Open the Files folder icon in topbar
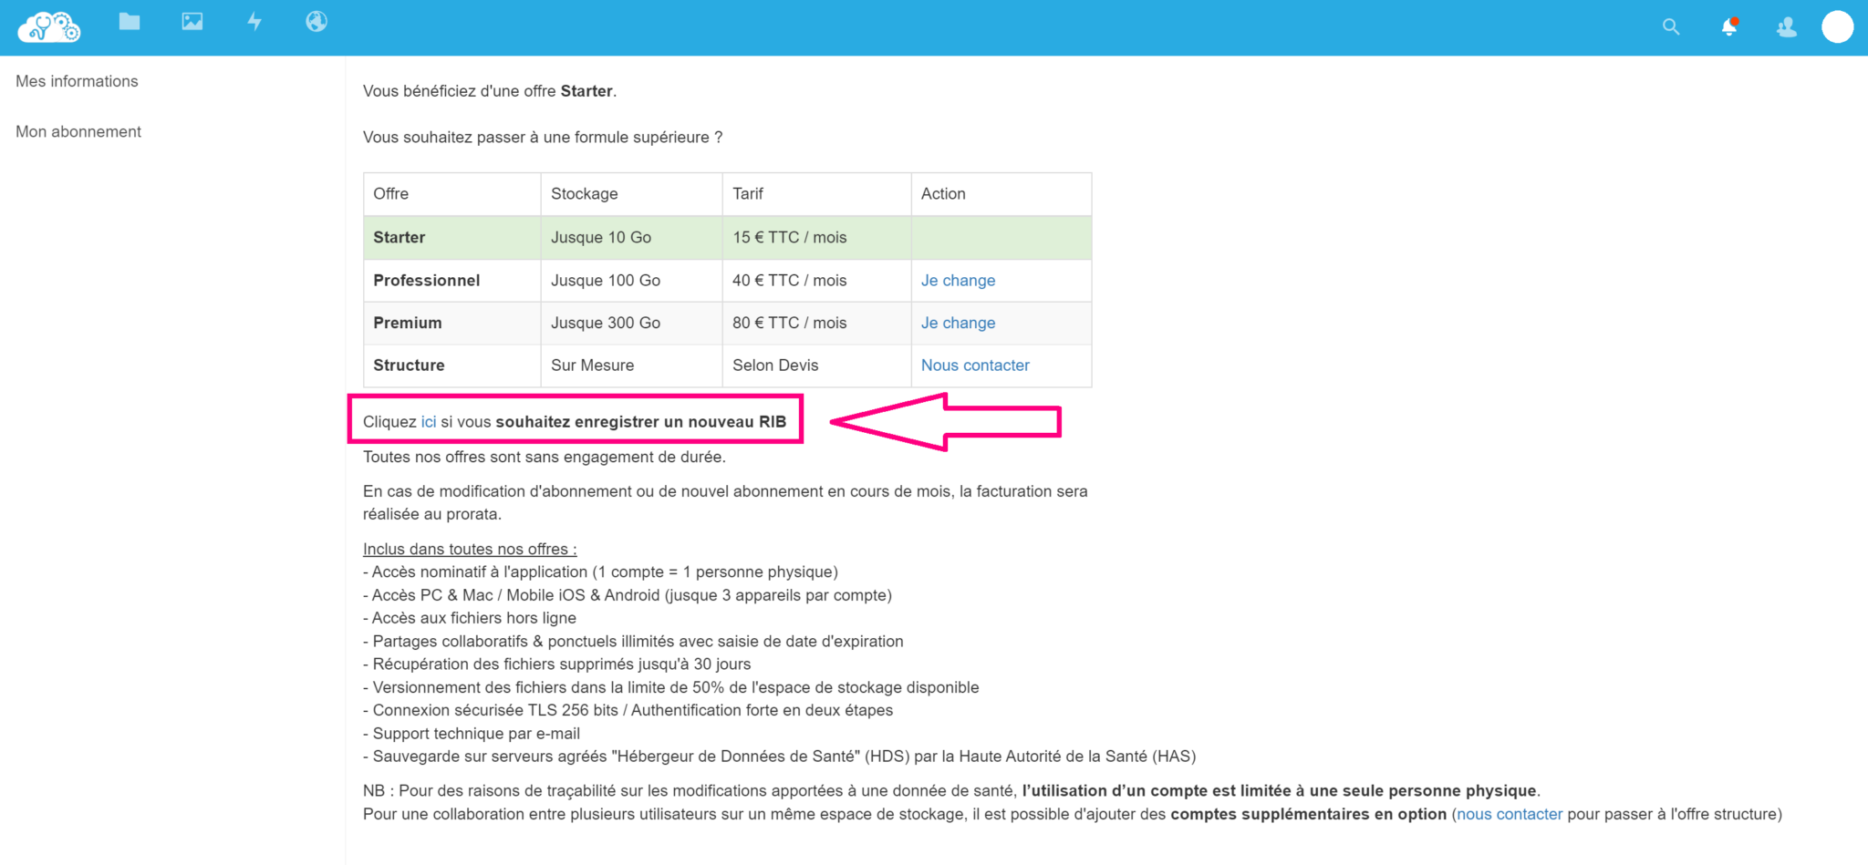The width and height of the screenshot is (1868, 865). coord(129,21)
